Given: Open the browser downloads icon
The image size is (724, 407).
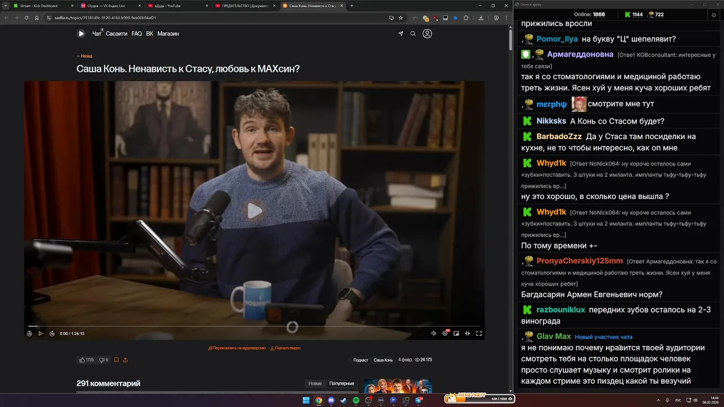Looking at the screenshot, I should [481, 18].
